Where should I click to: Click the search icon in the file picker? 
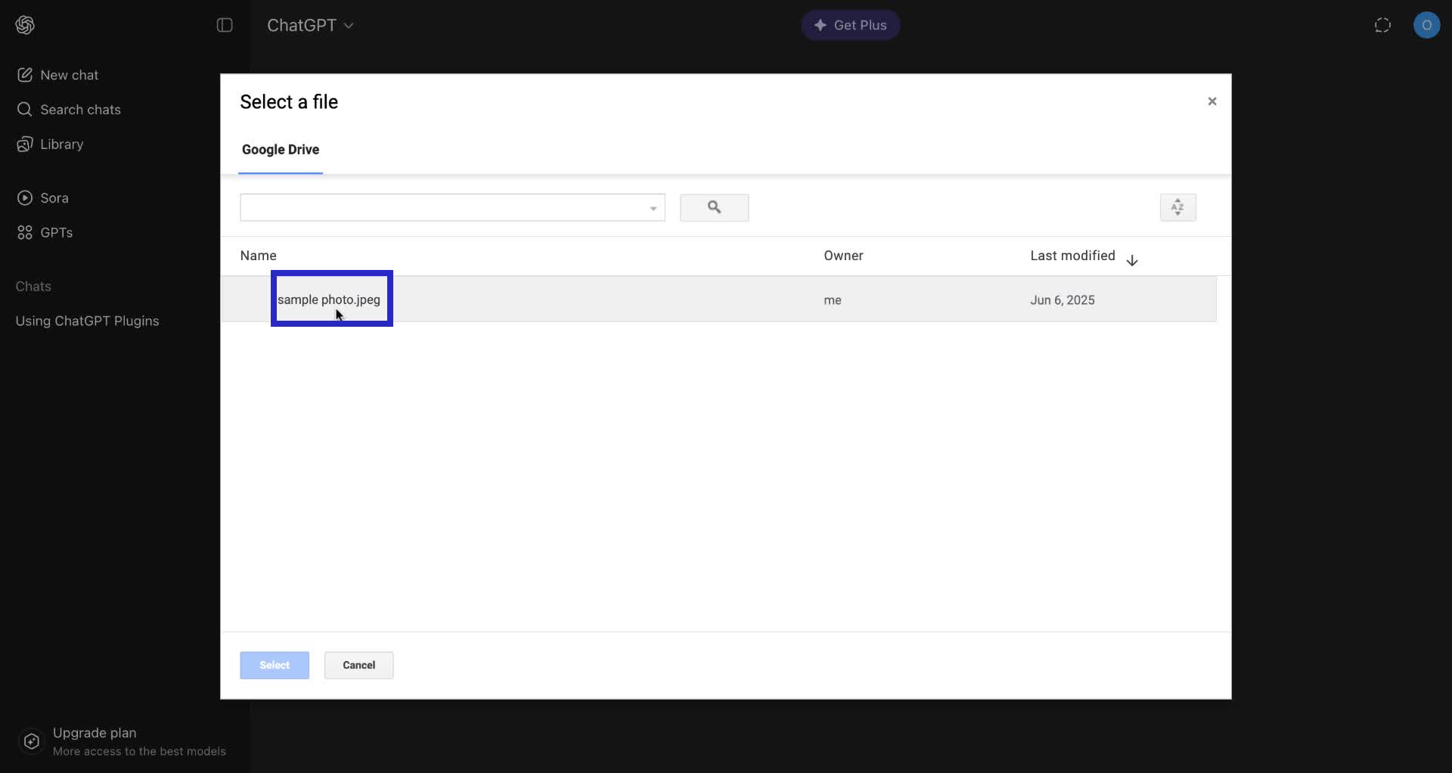click(x=715, y=207)
